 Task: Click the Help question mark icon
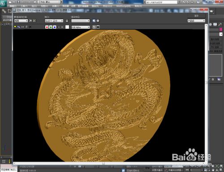pyautogui.click(x=198, y=2)
